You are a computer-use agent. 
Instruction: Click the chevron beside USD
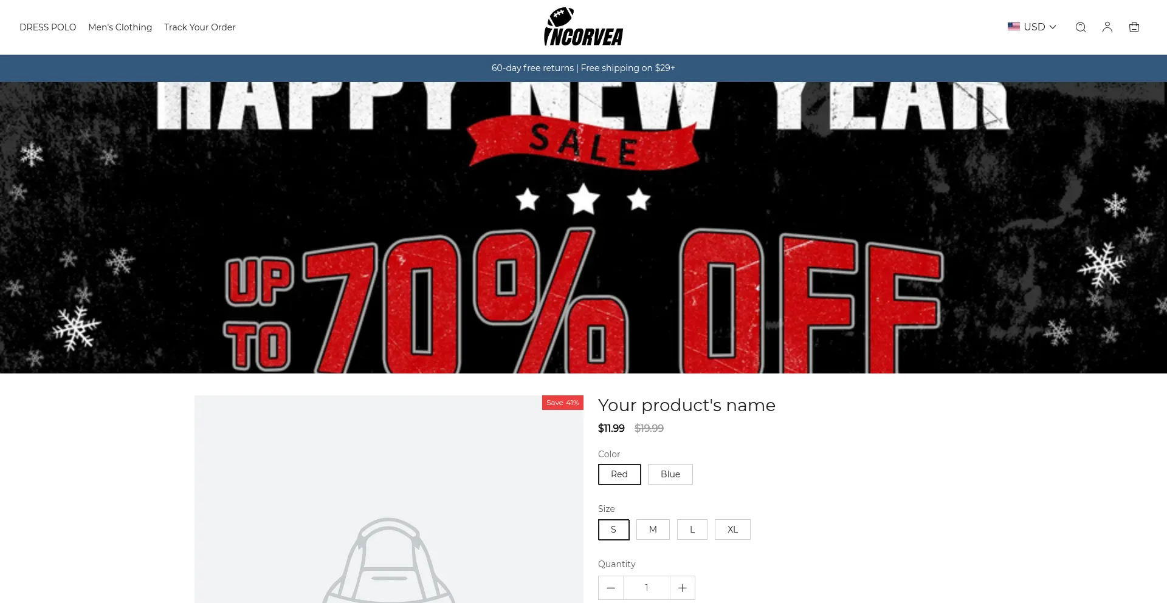click(x=1053, y=27)
